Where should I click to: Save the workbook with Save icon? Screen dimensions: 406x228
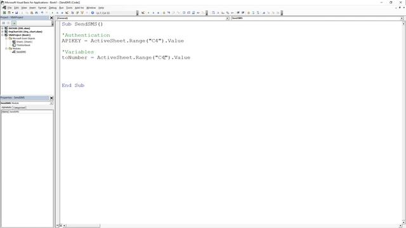16,13
